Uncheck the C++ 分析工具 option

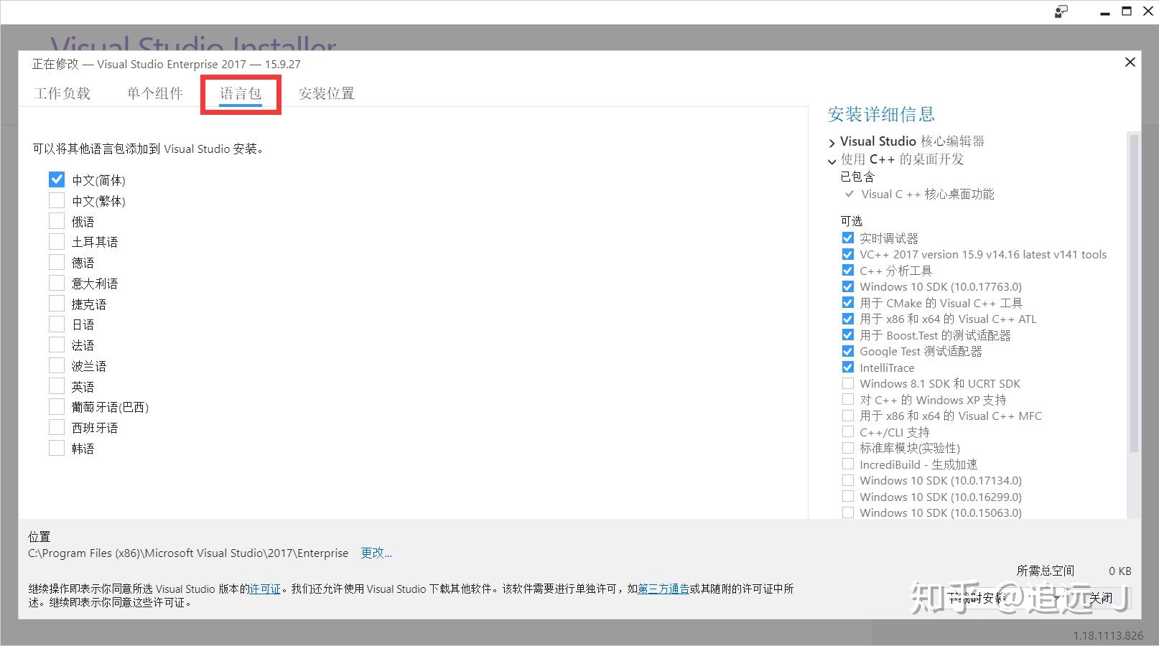coord(848,271)
